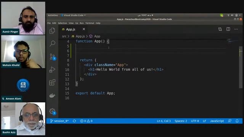The height and width of the screenshot is (137, 244).
Task: Change language mode via JavaScript
Action: pyautogui.click(x=217, y=121)
